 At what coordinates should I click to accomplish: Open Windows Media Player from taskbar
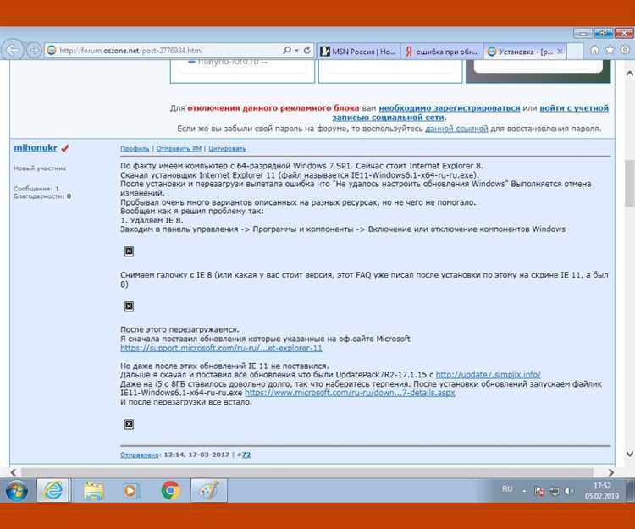(x=130, y=490)
